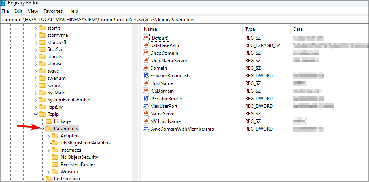The width and height of the screenshot is (369, 182).
Task: Expand the storflt key
Action: (36, 28)
